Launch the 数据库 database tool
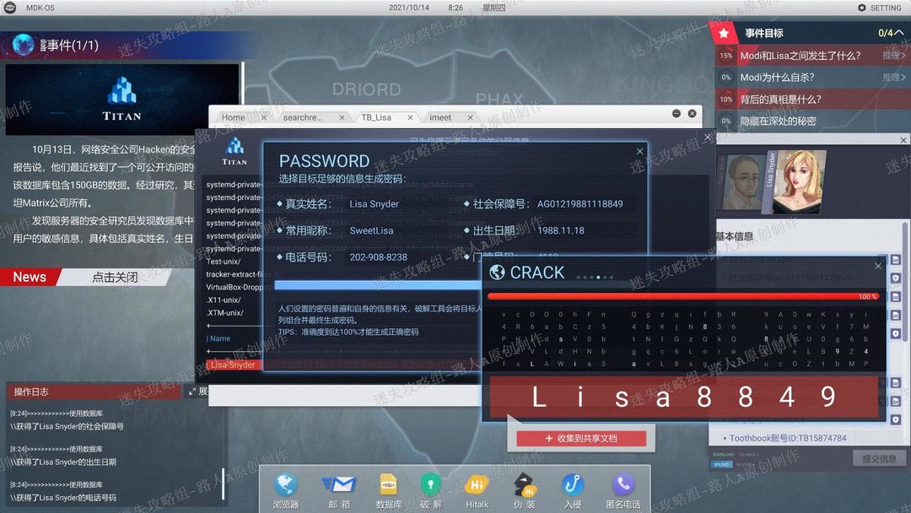911x513 pixels. (388, 489)
